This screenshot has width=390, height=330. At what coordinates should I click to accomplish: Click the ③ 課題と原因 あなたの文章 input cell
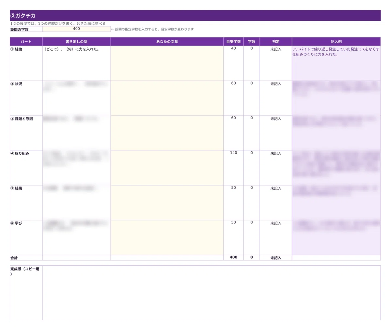point(167,133)
